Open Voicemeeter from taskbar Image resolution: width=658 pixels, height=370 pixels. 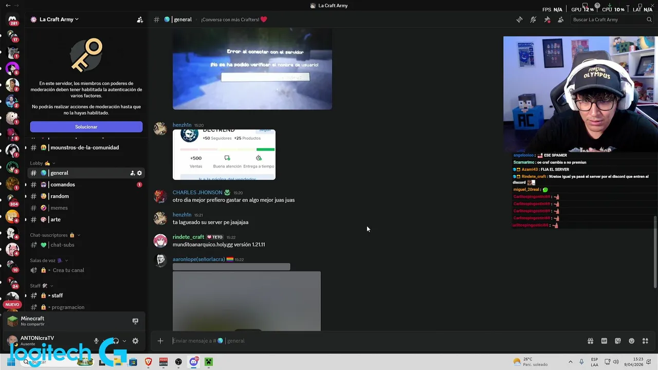[x=163, y=362]
